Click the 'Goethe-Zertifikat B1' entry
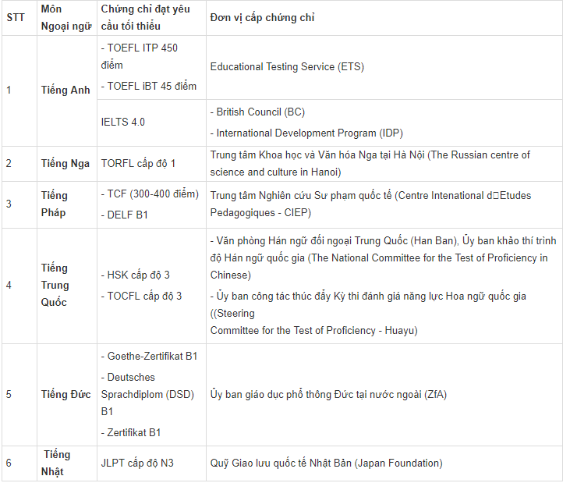570x483 pixels. [x=149, y=356]
